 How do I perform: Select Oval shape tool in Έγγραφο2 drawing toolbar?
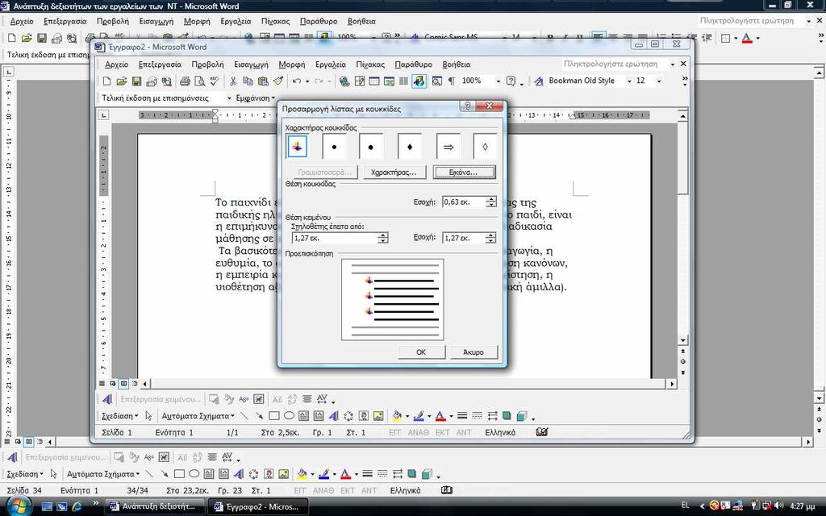click(x=289, y=416)
